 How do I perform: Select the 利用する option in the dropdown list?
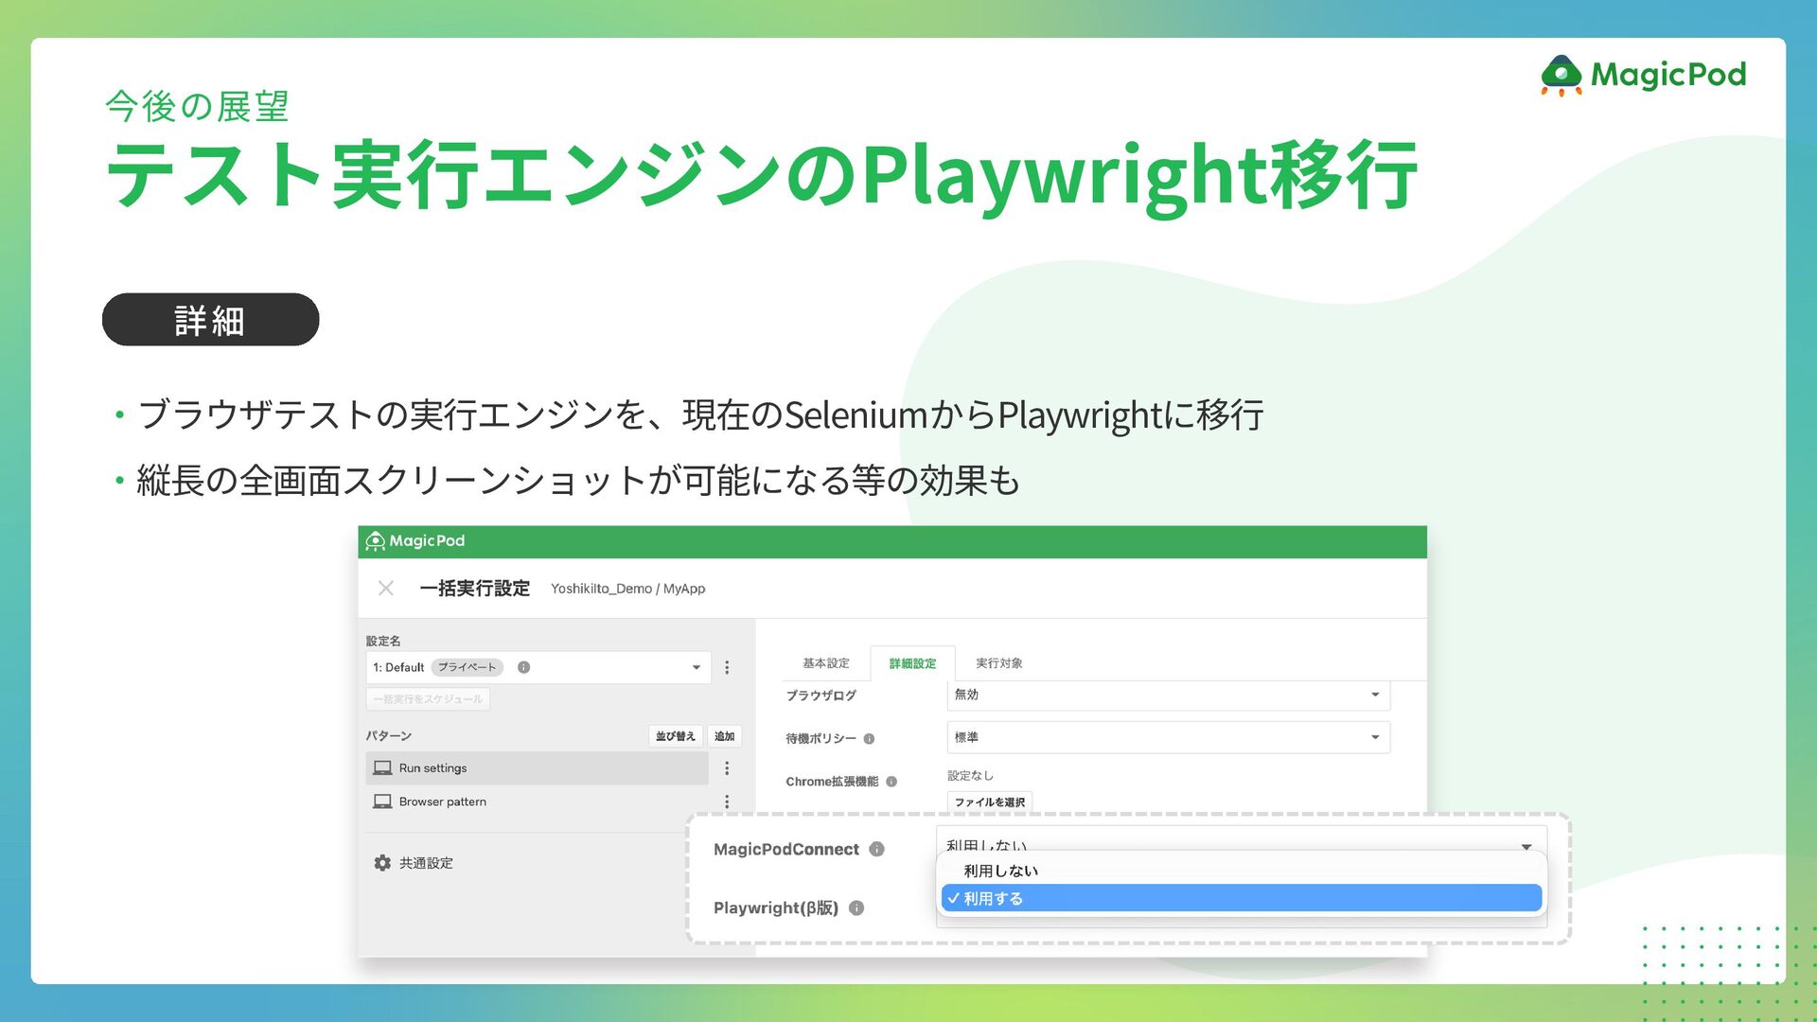(1240, 898)
